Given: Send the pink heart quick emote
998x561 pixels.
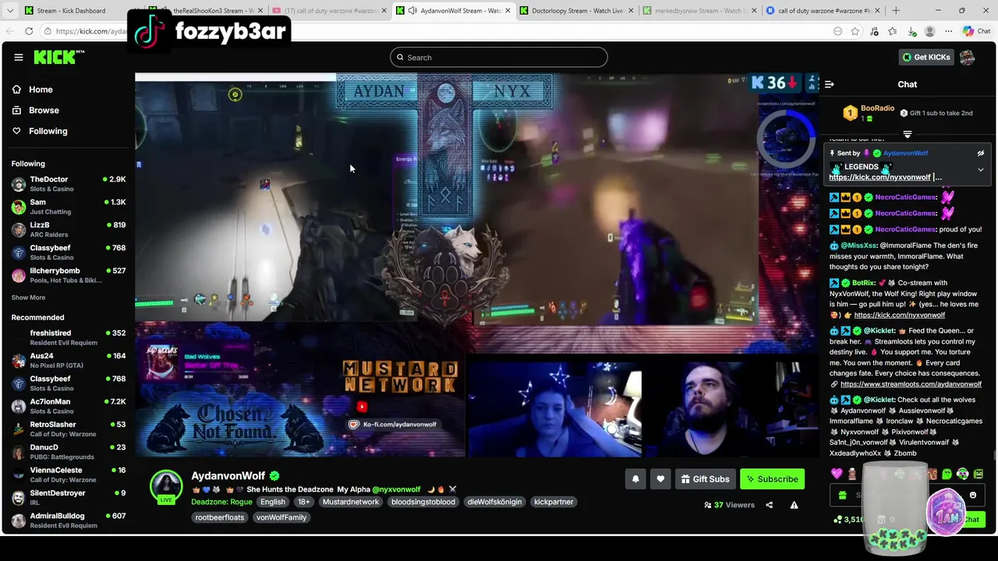Looking at the screenshot, I should point(837,474).
